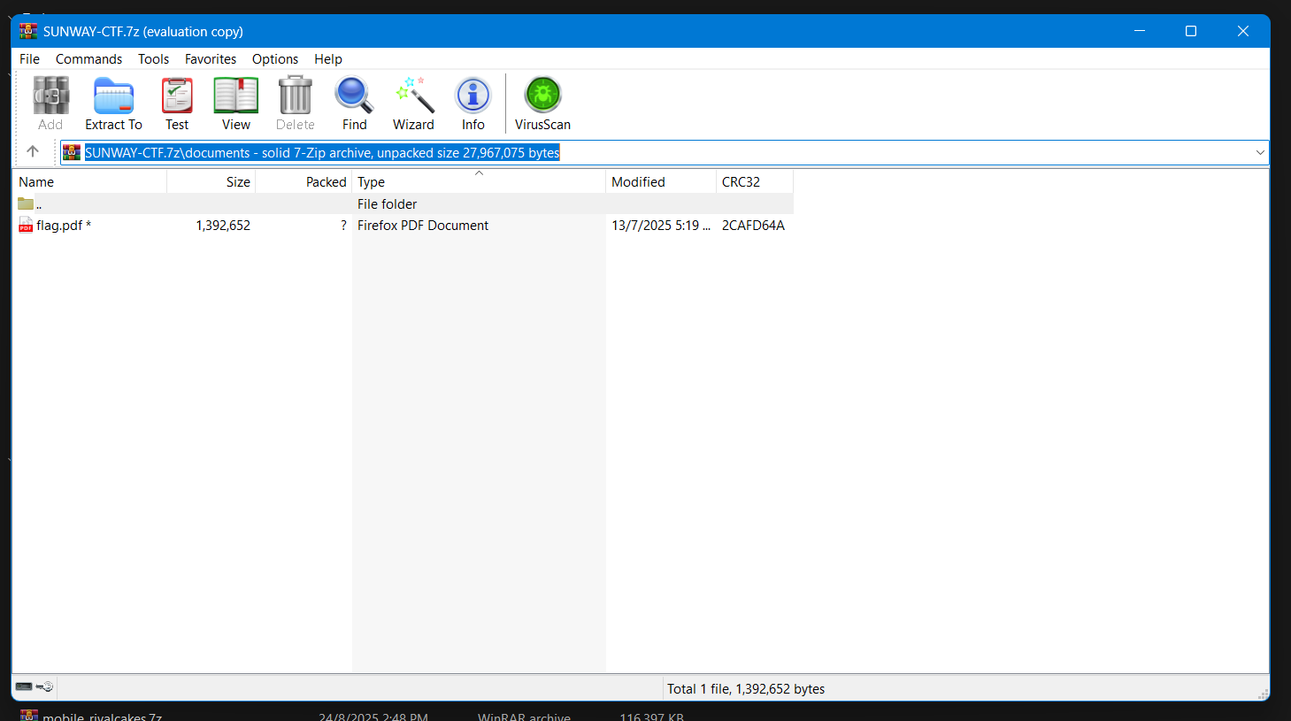Minimize the WinRAR window
This screenshot has width=1291, height=721.
[x=1140, y=31]
